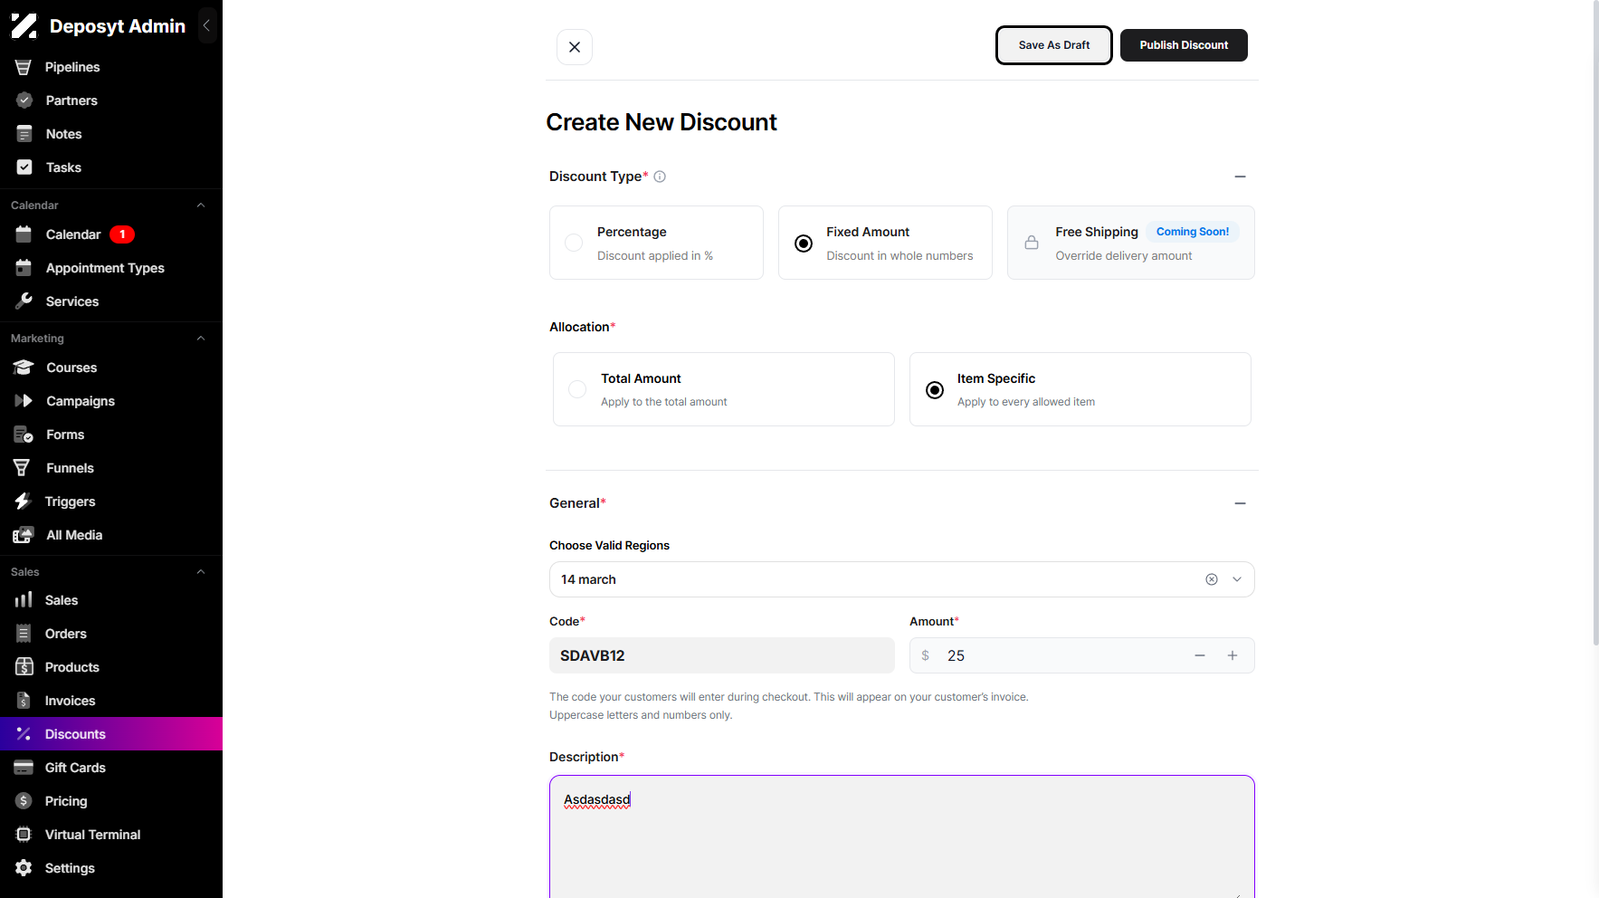
Task: Select the Total Amount allocation radio
Action: click(577, 389)
